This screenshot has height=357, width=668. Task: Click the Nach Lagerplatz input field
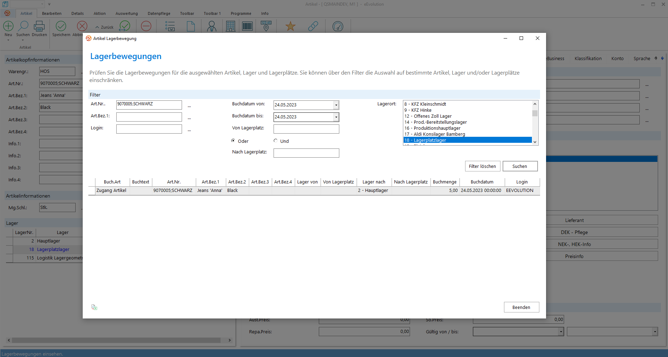coord(306,153)
